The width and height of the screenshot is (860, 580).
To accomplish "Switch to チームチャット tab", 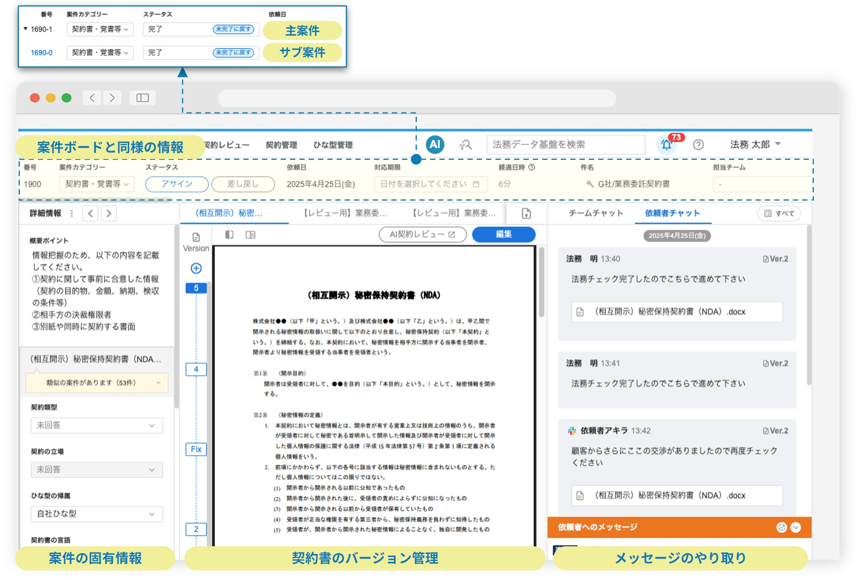I will coord(596,213).
